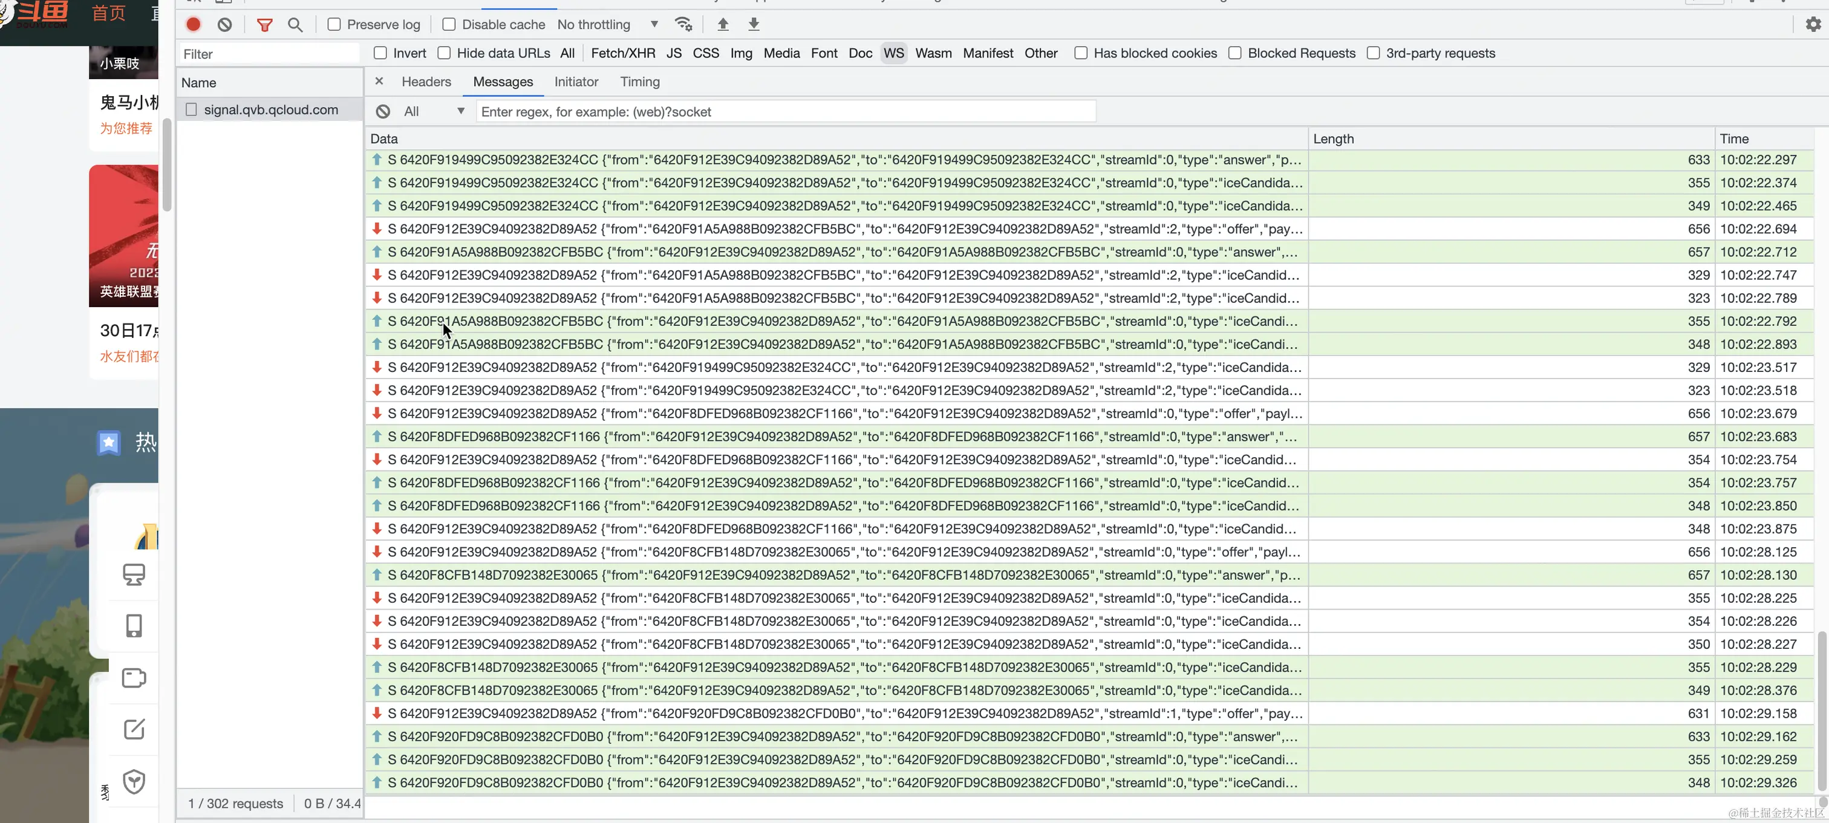This screenshot has height=823, width=1829.
Task: Toggle the network filter funnel icon
Action: tap(264, 25)
